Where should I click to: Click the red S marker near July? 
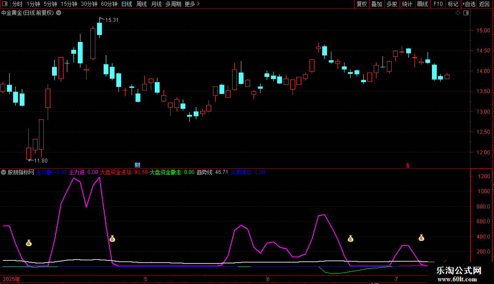(408, 166)
